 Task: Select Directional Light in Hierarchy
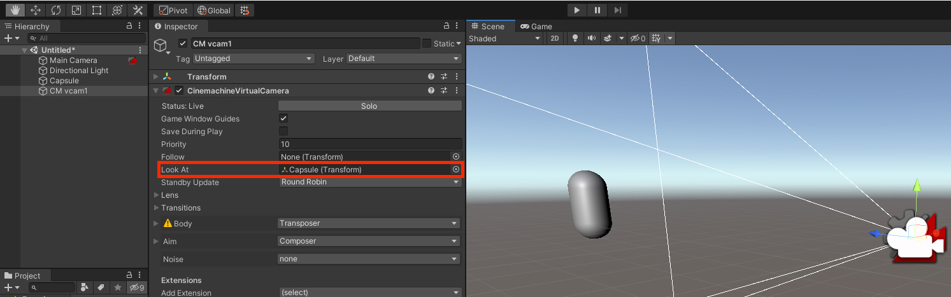(79, 71)
